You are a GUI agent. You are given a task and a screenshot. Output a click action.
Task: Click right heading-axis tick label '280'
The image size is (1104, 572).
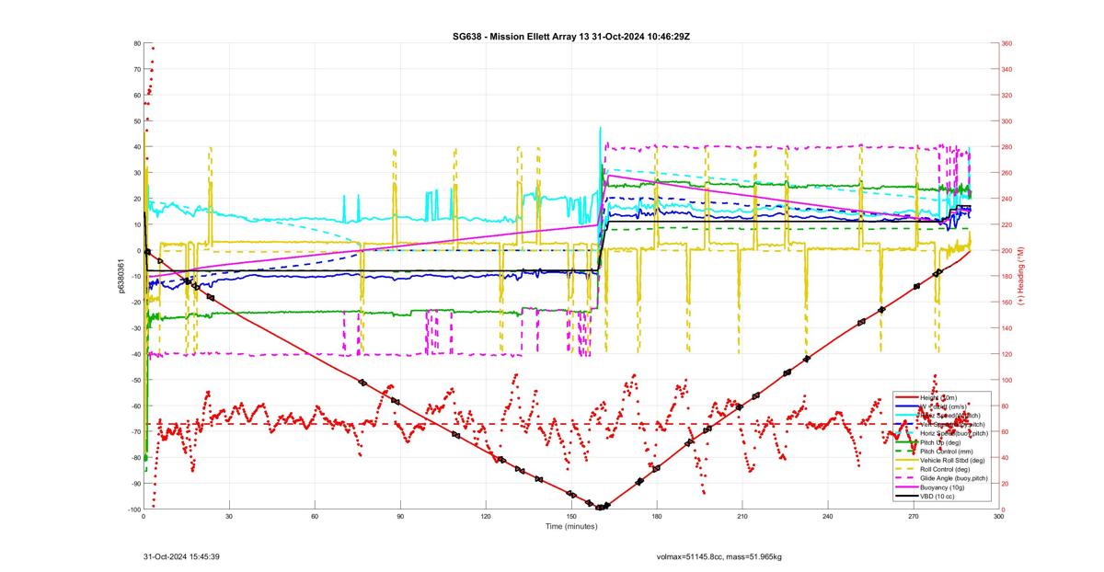tap(1007, 147)
